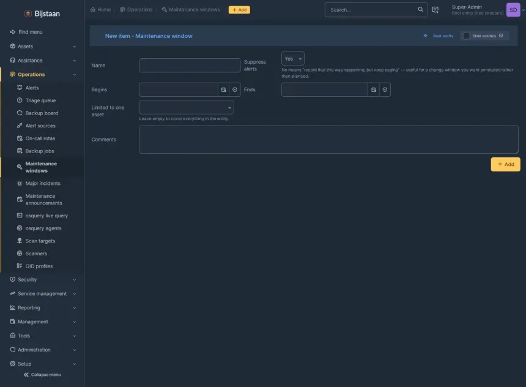Open Find menu in sidebar
Screen dimensions: 526x387
point(26,32)
